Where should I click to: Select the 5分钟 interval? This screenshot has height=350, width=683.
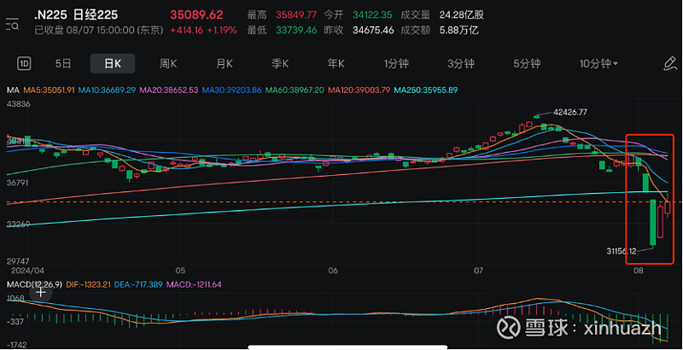[x=527, y=64]
